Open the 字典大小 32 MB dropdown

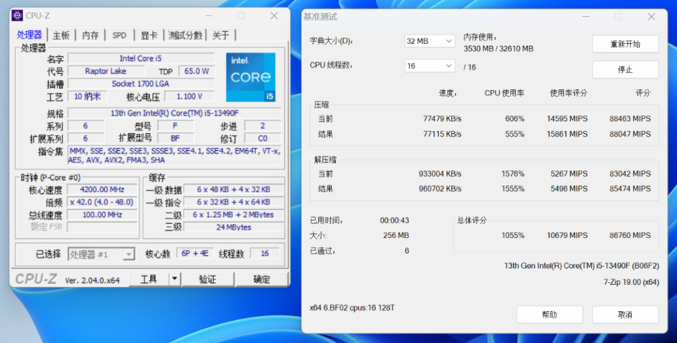[429, 41]
